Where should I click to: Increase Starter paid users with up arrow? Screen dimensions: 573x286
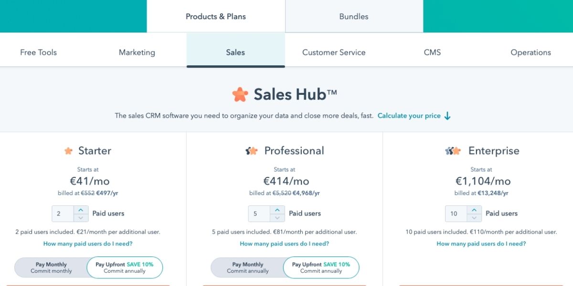(81, 210)
